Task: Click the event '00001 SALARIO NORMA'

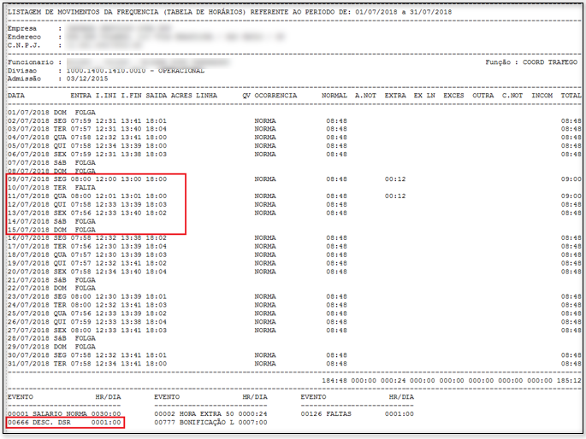Action: (47, 414)
